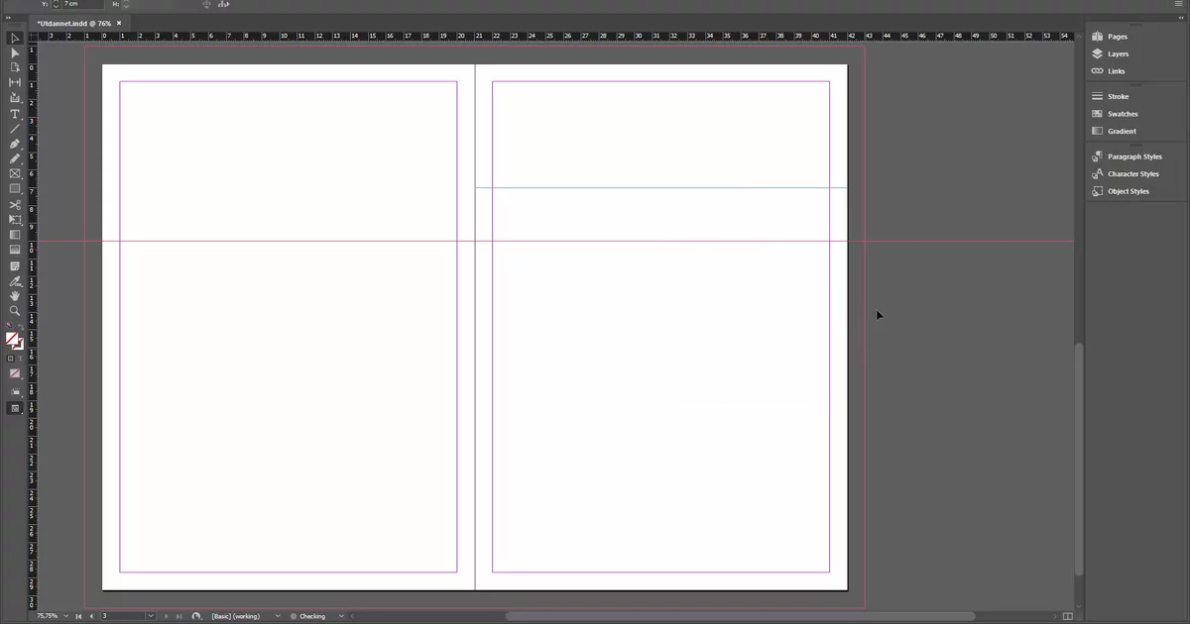
Task: Select the Gradient Feather tool
Action: coord(15,250)
